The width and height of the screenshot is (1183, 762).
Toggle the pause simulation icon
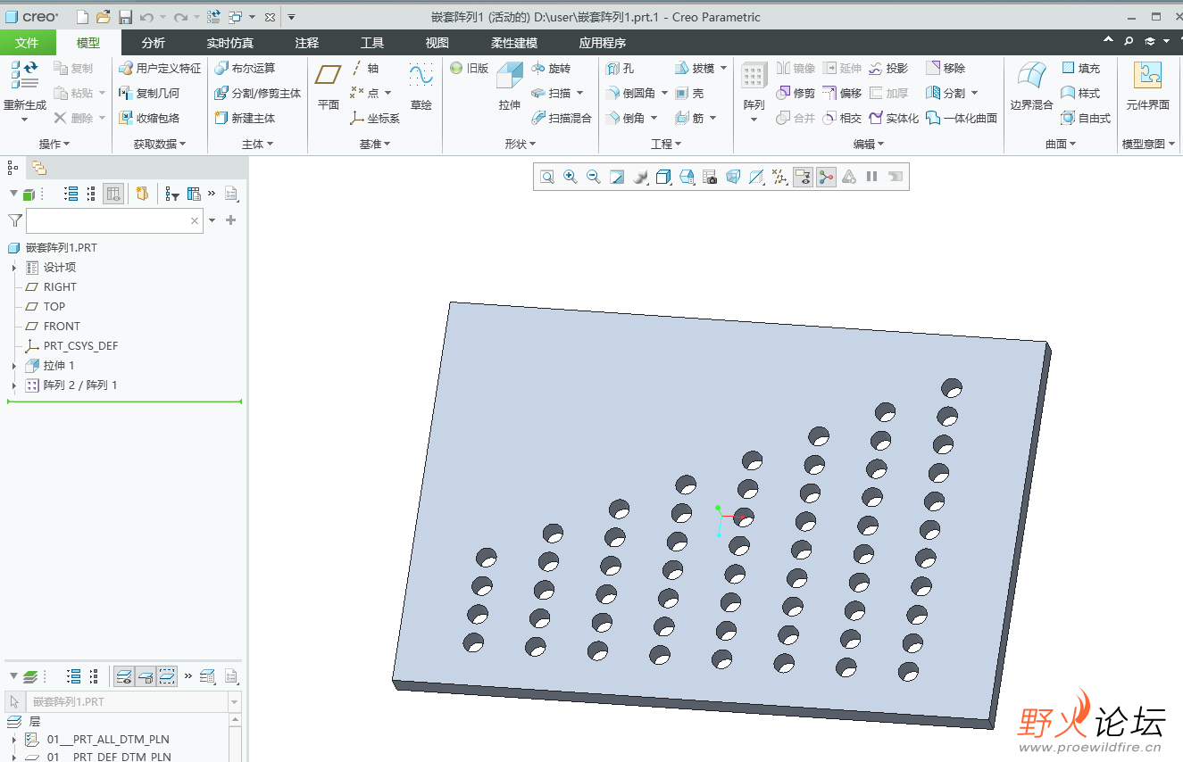coord(872,177)
